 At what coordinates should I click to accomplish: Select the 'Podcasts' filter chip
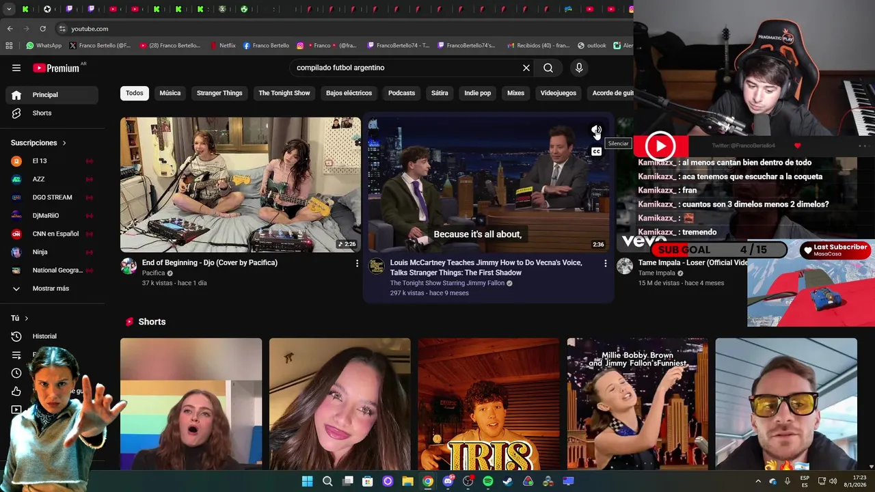[x=401, y=93]
